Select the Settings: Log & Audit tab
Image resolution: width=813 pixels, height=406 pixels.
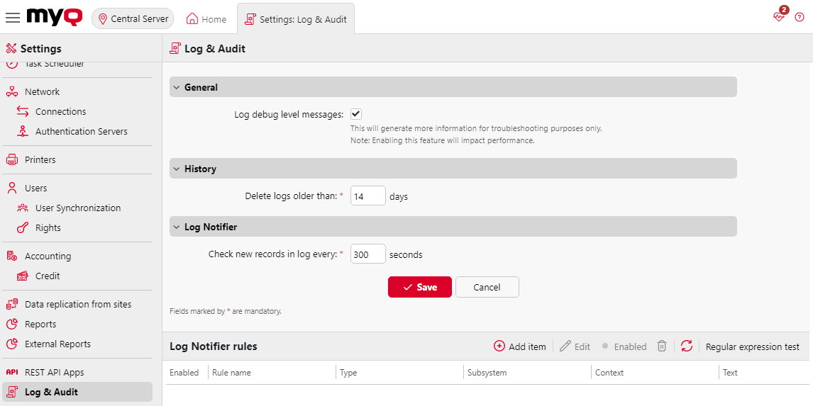[296, 19]
